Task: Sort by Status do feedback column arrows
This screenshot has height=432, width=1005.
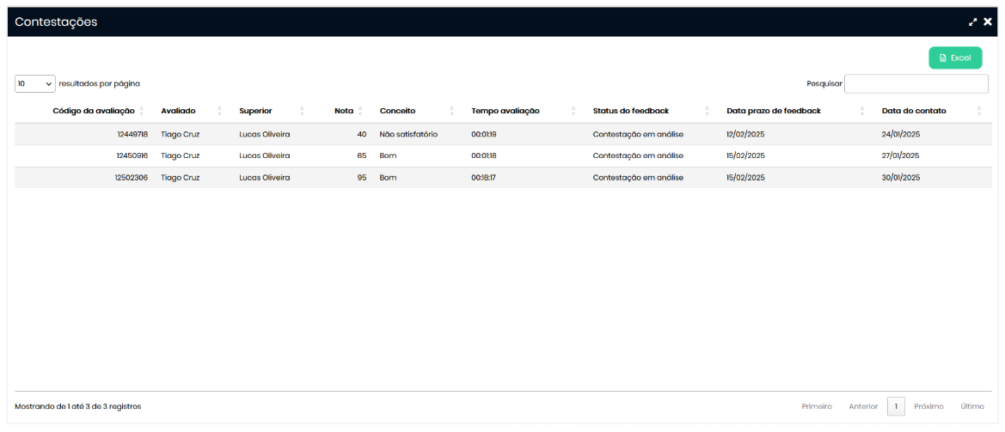Action: coord(707,111)
